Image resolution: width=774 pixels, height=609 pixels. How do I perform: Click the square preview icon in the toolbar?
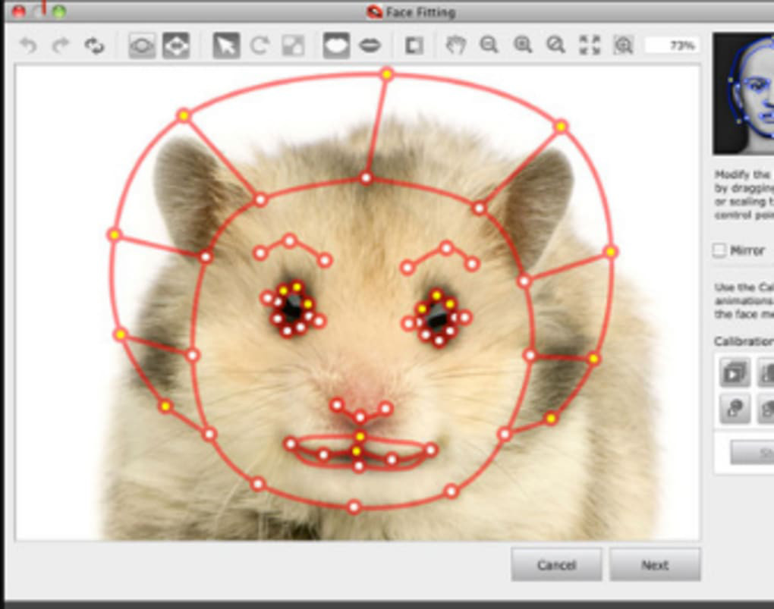[414, 46]
